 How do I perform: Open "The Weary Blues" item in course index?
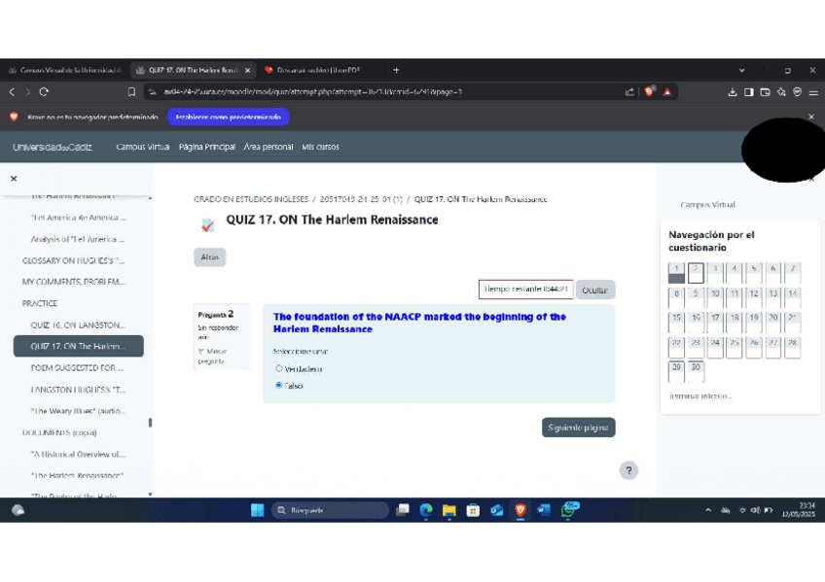point(78,411)
